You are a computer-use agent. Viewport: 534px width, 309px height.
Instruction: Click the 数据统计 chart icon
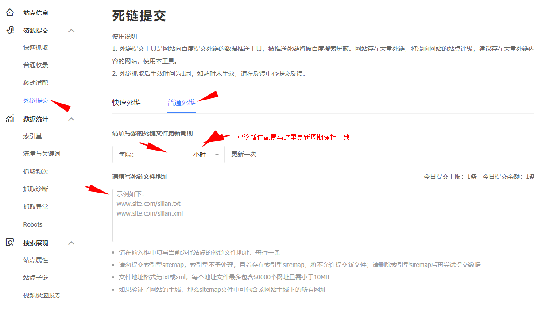(10, 119)
